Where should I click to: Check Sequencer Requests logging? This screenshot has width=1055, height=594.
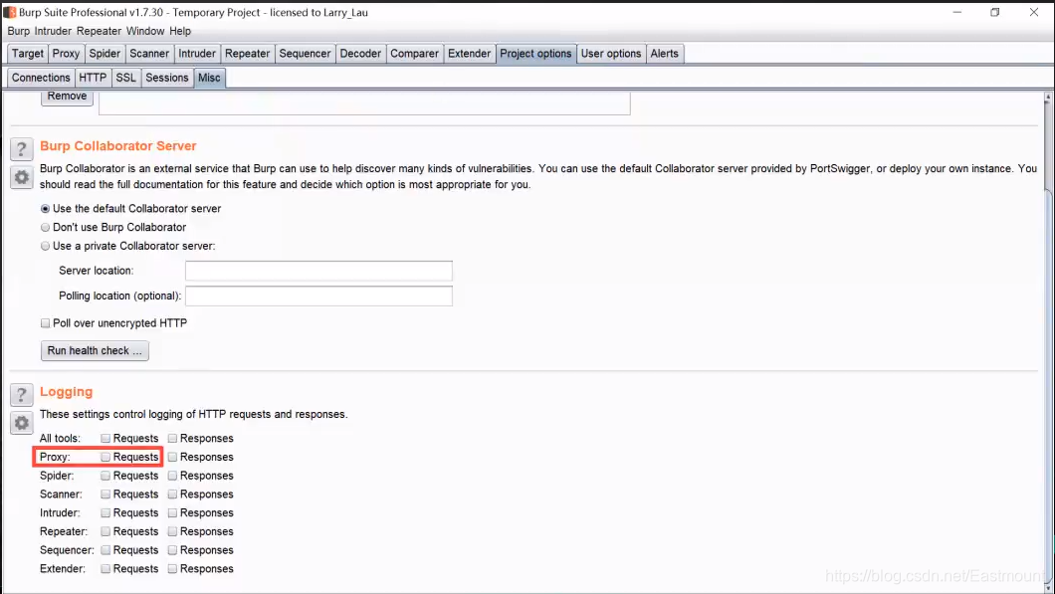tap(105, 550)
